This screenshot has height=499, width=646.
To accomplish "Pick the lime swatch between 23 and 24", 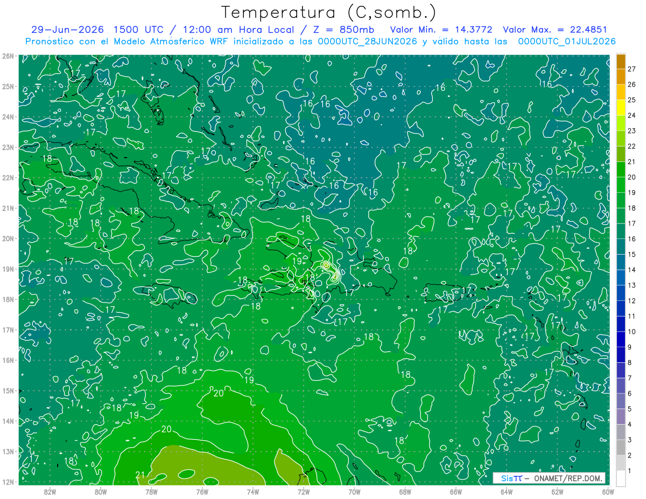I will (621, 123).
